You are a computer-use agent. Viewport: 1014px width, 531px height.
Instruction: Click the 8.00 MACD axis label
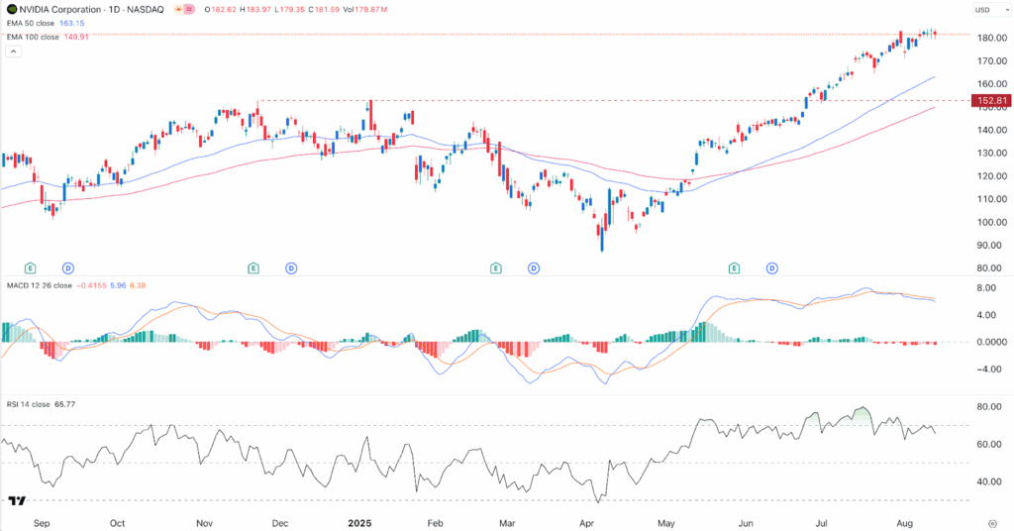coord(986,288)
